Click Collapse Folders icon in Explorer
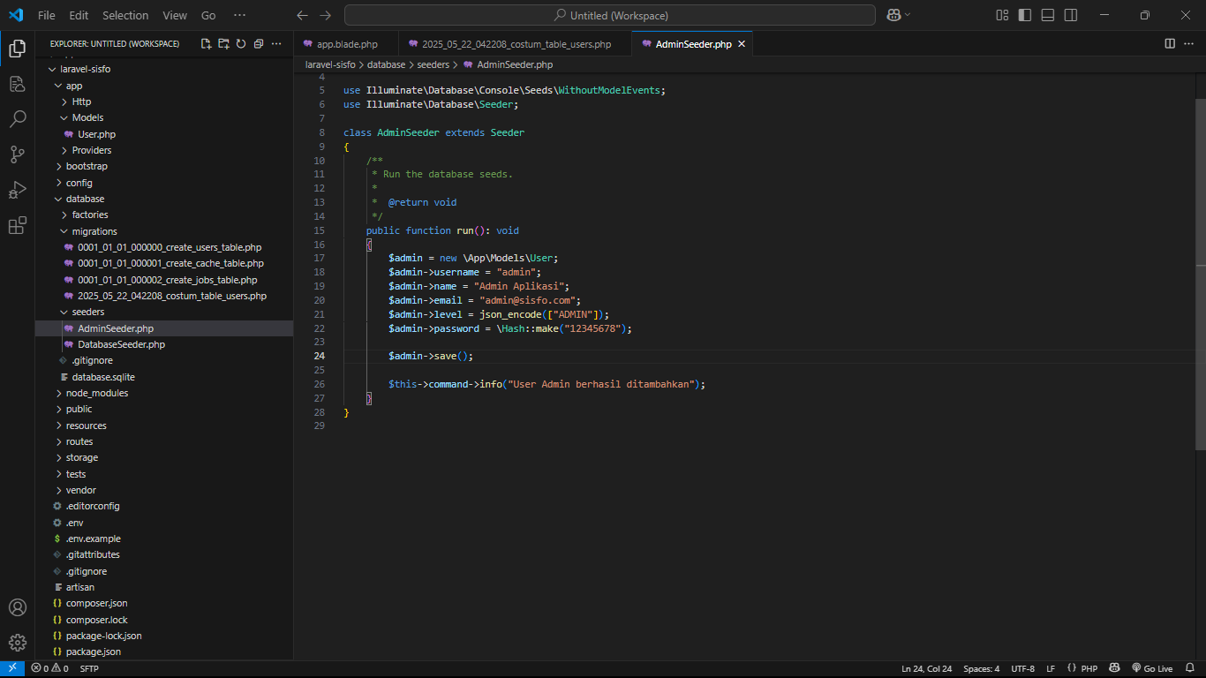 point(258,43)
